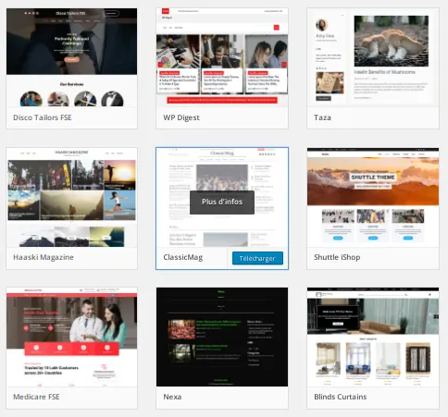448x417 pixels.
Task: Open the WP Digest theme preview
Action: tap(222, 57)
